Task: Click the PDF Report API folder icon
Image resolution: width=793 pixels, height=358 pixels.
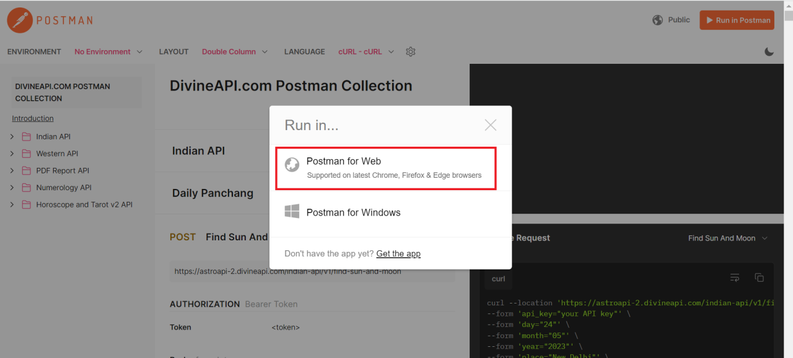Action: coord(26,170)
